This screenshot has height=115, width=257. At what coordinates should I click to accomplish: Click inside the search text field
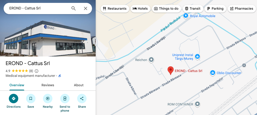click(39, 8)
